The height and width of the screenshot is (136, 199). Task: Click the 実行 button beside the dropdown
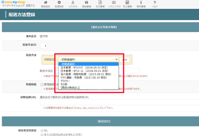pyautogui.click(x=125, y=60)
